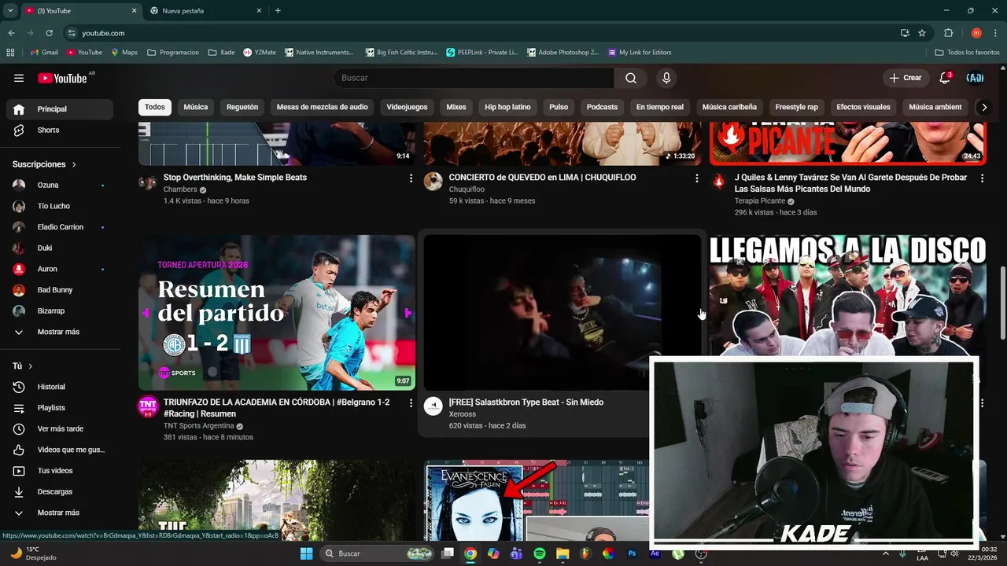Expand the lower Mostrar más item
Viewport: 1007px width, 566px height.
(60, 513)
